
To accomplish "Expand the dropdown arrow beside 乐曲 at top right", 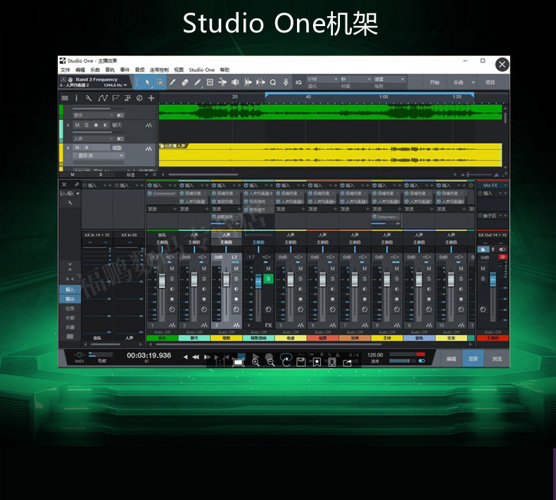I will point(473,82).
